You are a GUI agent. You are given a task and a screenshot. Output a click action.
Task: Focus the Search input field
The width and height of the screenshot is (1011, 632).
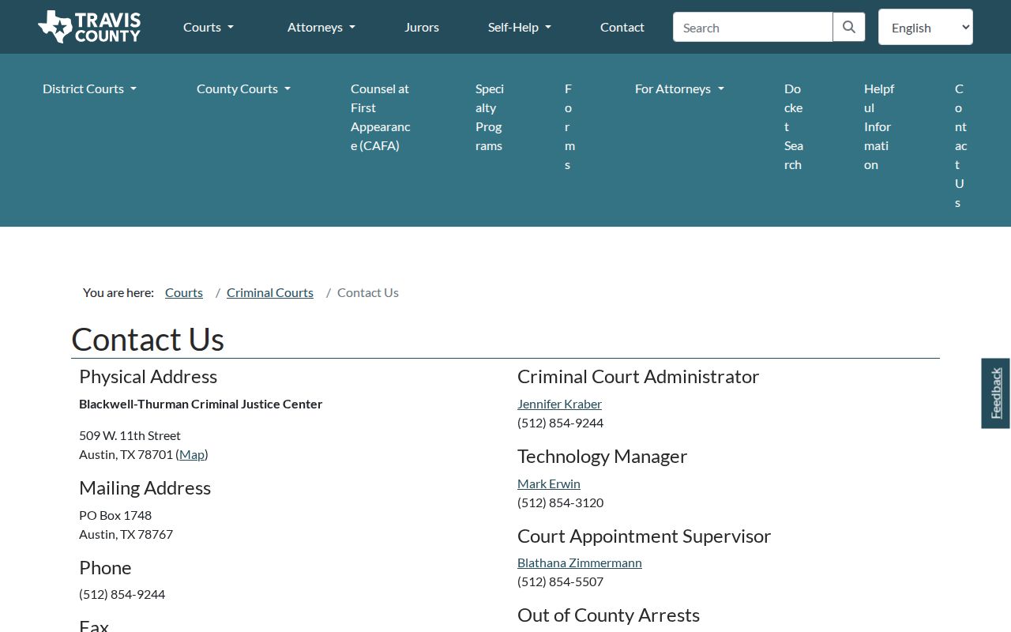click(x=753, y=27)
